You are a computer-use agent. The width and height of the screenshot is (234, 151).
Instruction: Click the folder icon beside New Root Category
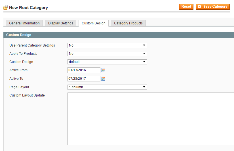click(x=5, y=8)
